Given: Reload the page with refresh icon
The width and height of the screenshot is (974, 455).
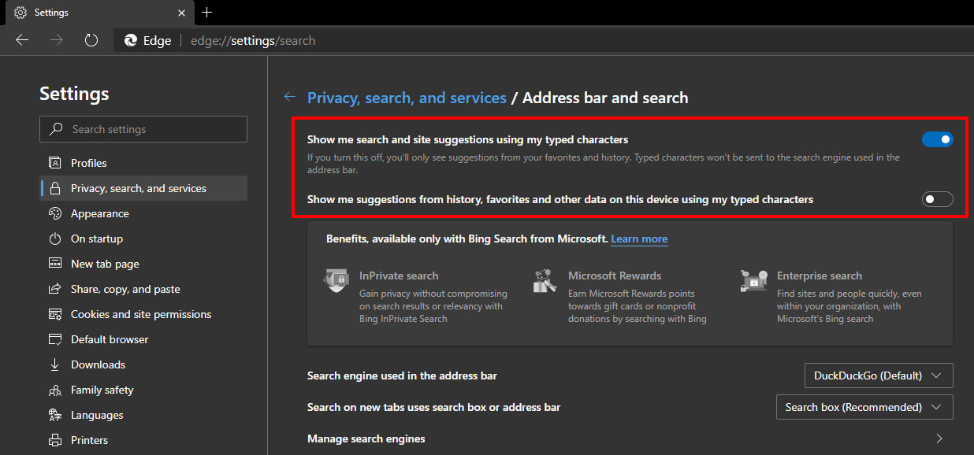Looking at the screenshot, I should click(x=91, y=40).
